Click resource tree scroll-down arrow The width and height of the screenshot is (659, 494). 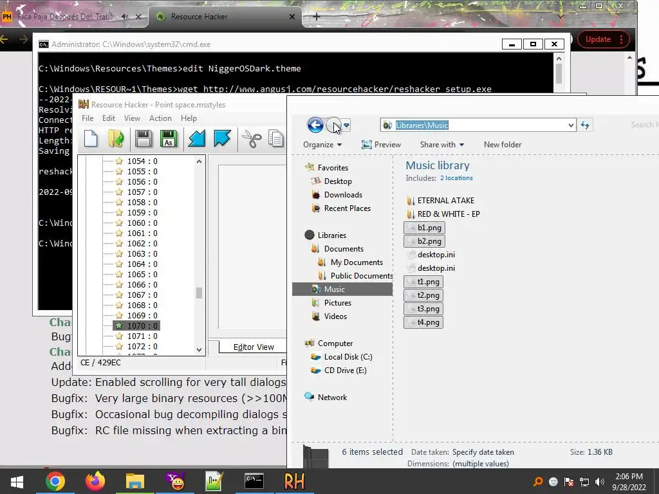[x=200, y=349]
